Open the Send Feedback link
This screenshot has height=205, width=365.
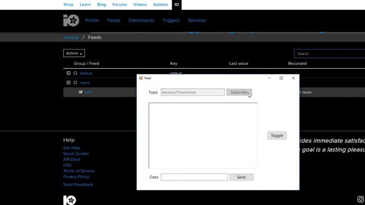coord(78,184)
